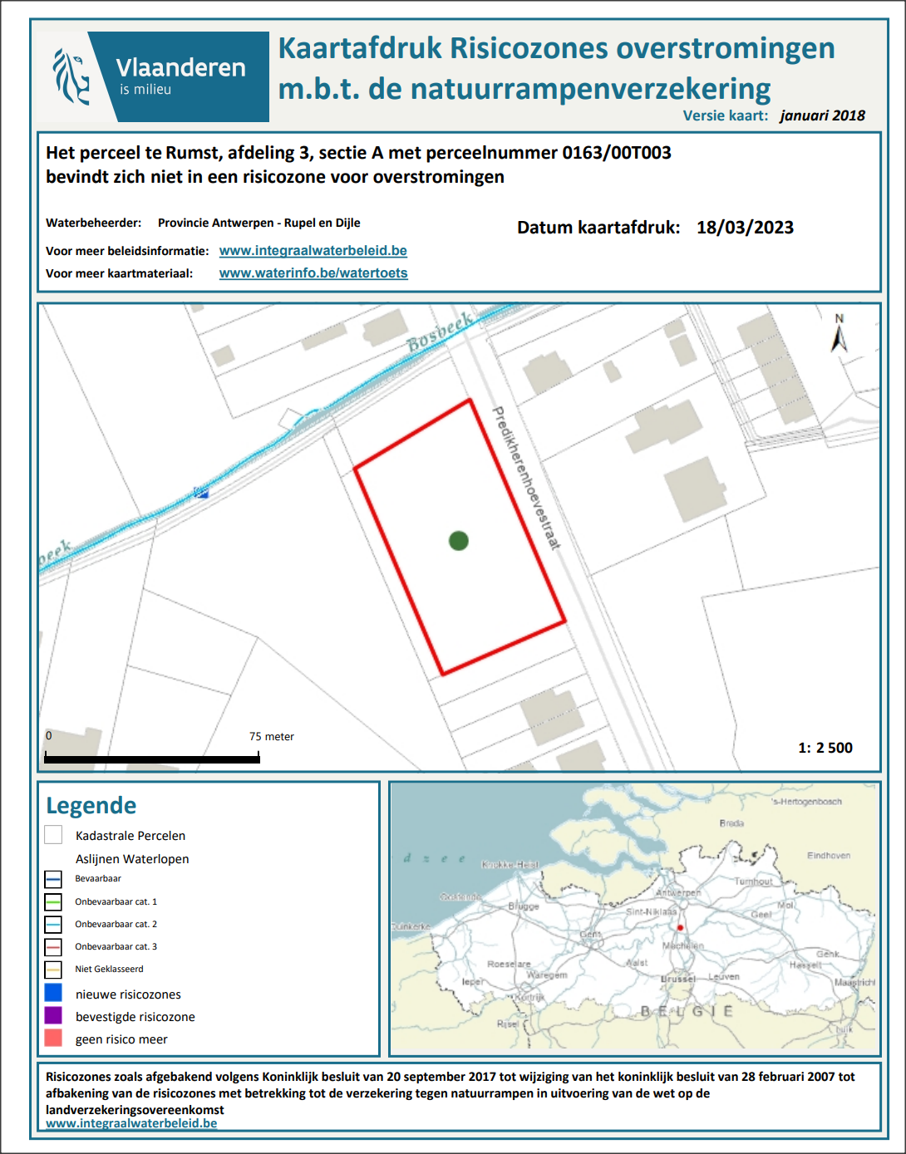Click the Predikherenhoevestraat street label on the map
The height and width of the screenshot is (1154, 906).
pos(527,478)
